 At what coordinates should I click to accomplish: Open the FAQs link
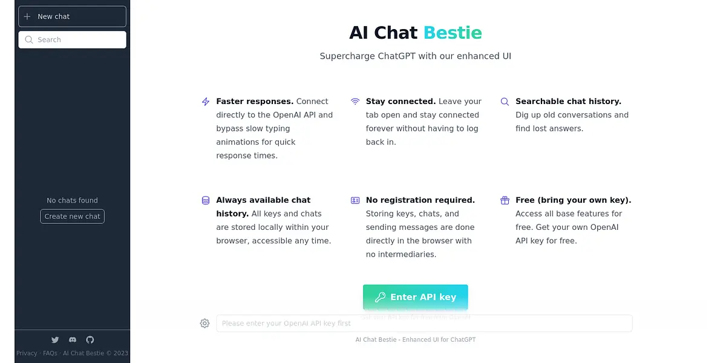[x=50, y=353]
